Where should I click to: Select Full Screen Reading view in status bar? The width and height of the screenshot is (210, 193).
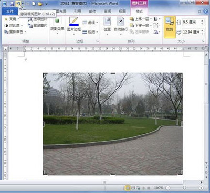click(x=133, y=188)
